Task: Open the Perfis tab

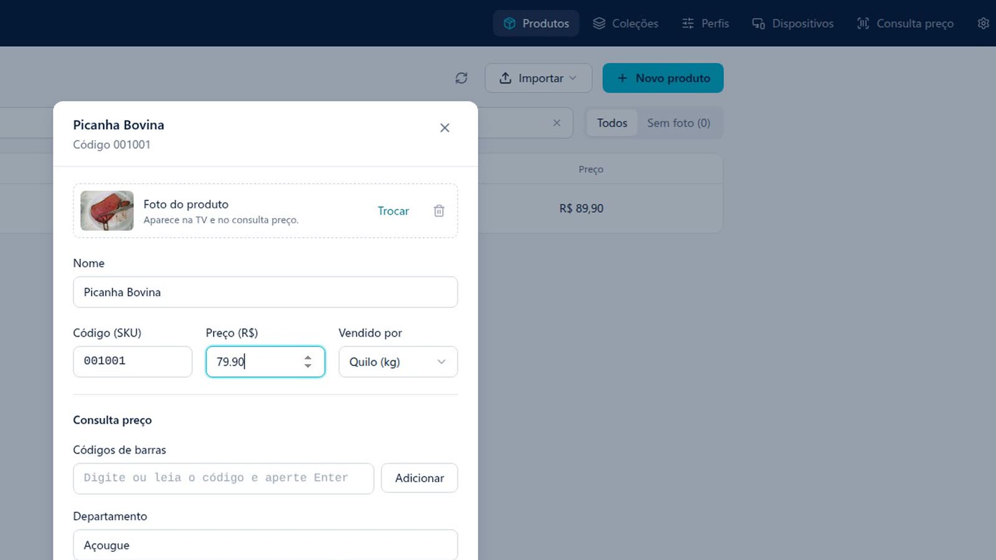Action: (x=705, y=23)
